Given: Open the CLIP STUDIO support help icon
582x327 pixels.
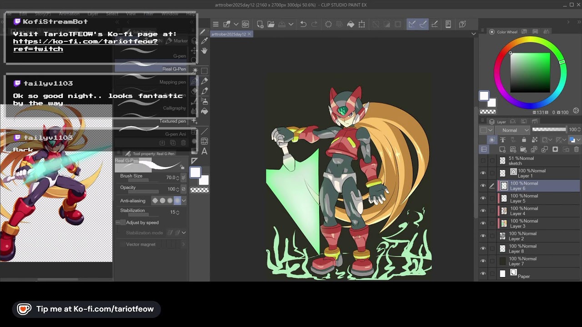Looking at the screenshot, I should coord(462,24).
